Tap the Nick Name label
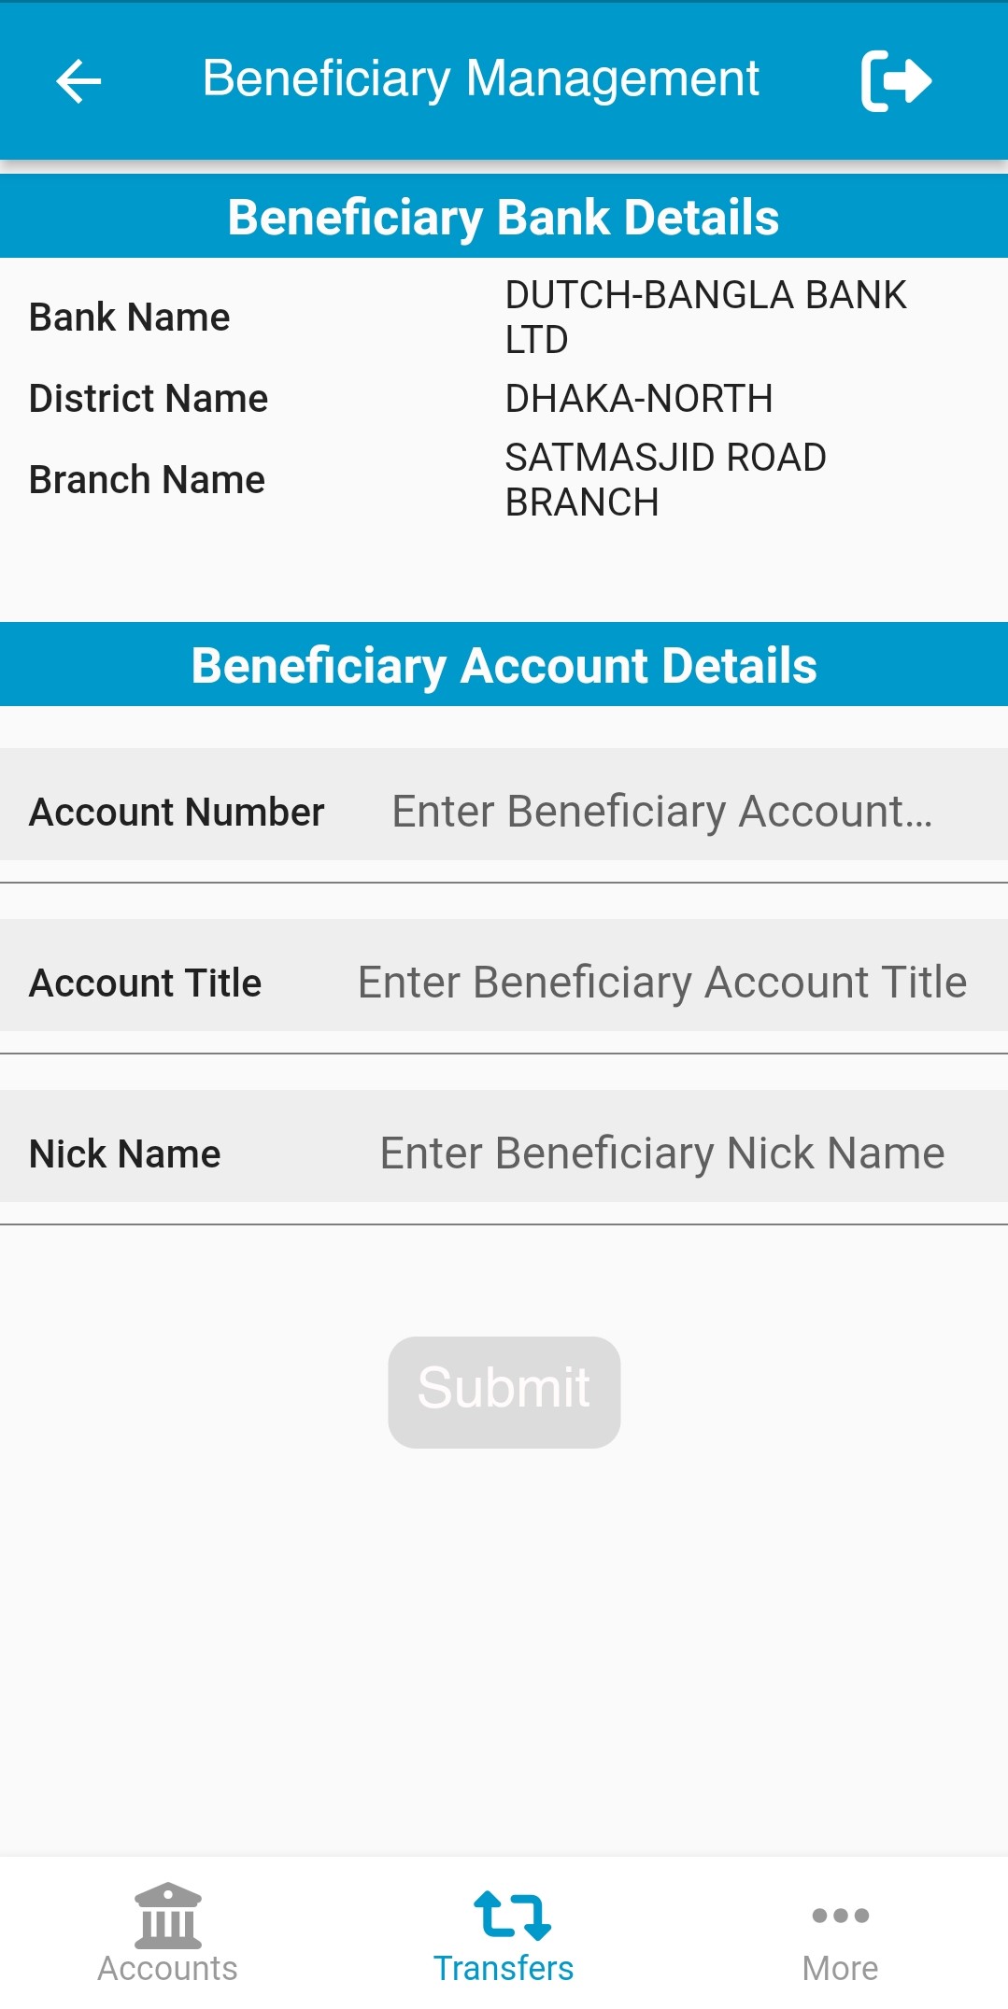The height and width of the screenshot is (2009, 1008). point(125,1154)
